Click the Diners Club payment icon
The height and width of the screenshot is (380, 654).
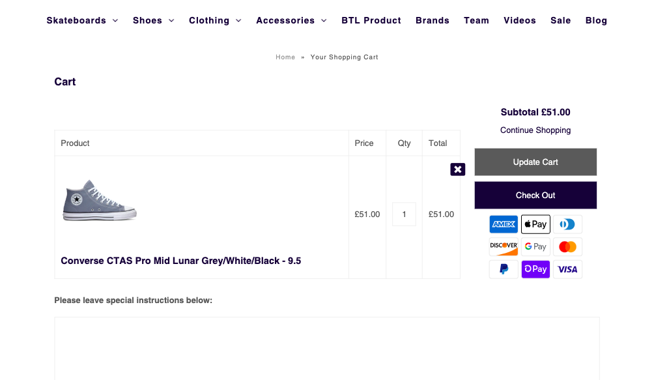tap(567, 224)
